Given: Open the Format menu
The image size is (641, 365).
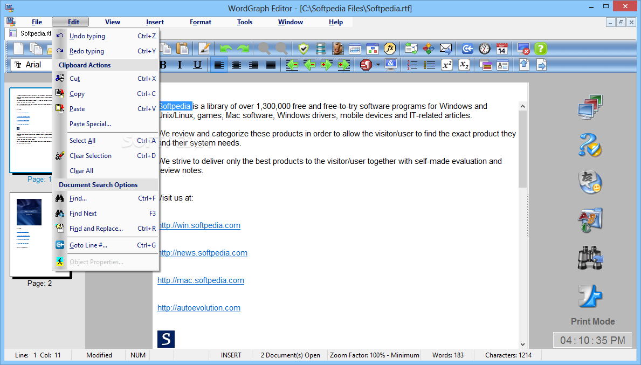Looking at the screenshot, I should [x=201, y=22].
